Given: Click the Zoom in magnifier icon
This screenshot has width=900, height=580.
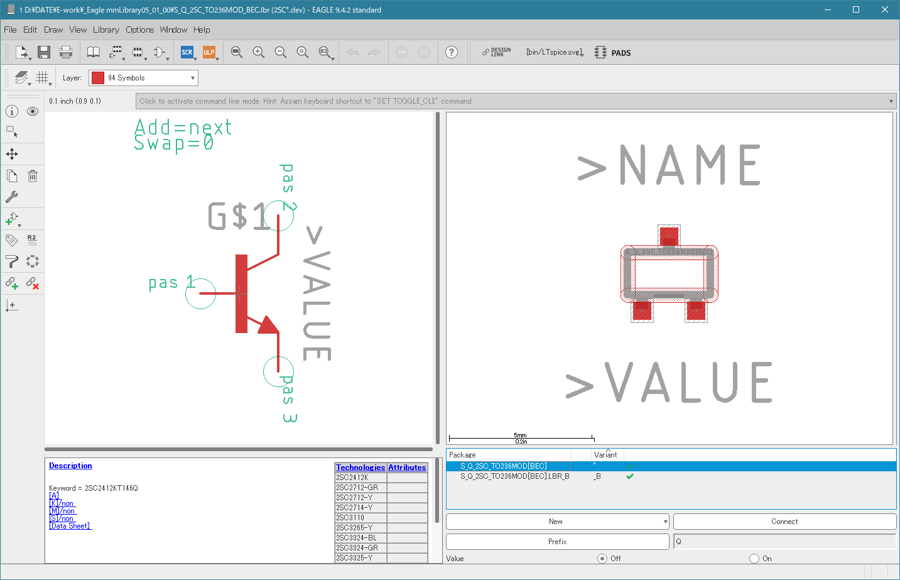Looking at the screenshot, I should coord(258,53).
